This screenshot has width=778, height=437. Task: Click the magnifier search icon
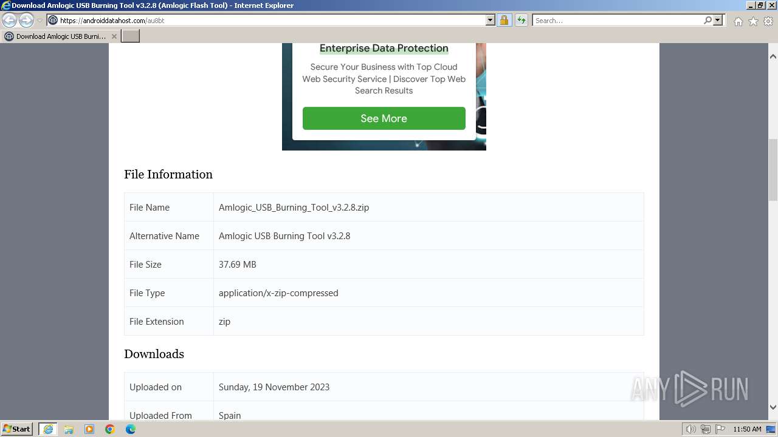click(x=707, y=20)
